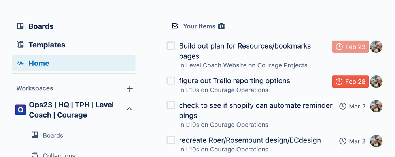Click the Templates icon in the sidebar
The width and height of the screenshot is (395, 157).
pos(20,45)
